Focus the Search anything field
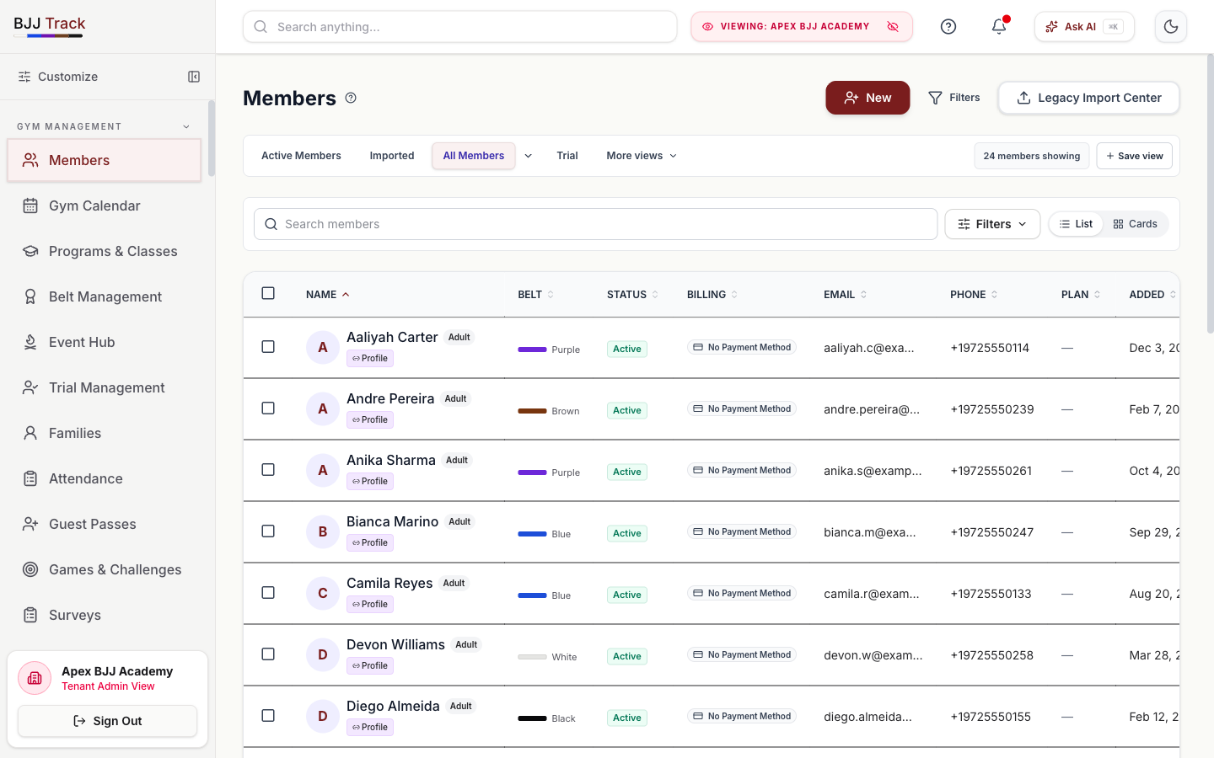Image resolution: width=1214 pixels, height=758 pixels. coord(460,27)
